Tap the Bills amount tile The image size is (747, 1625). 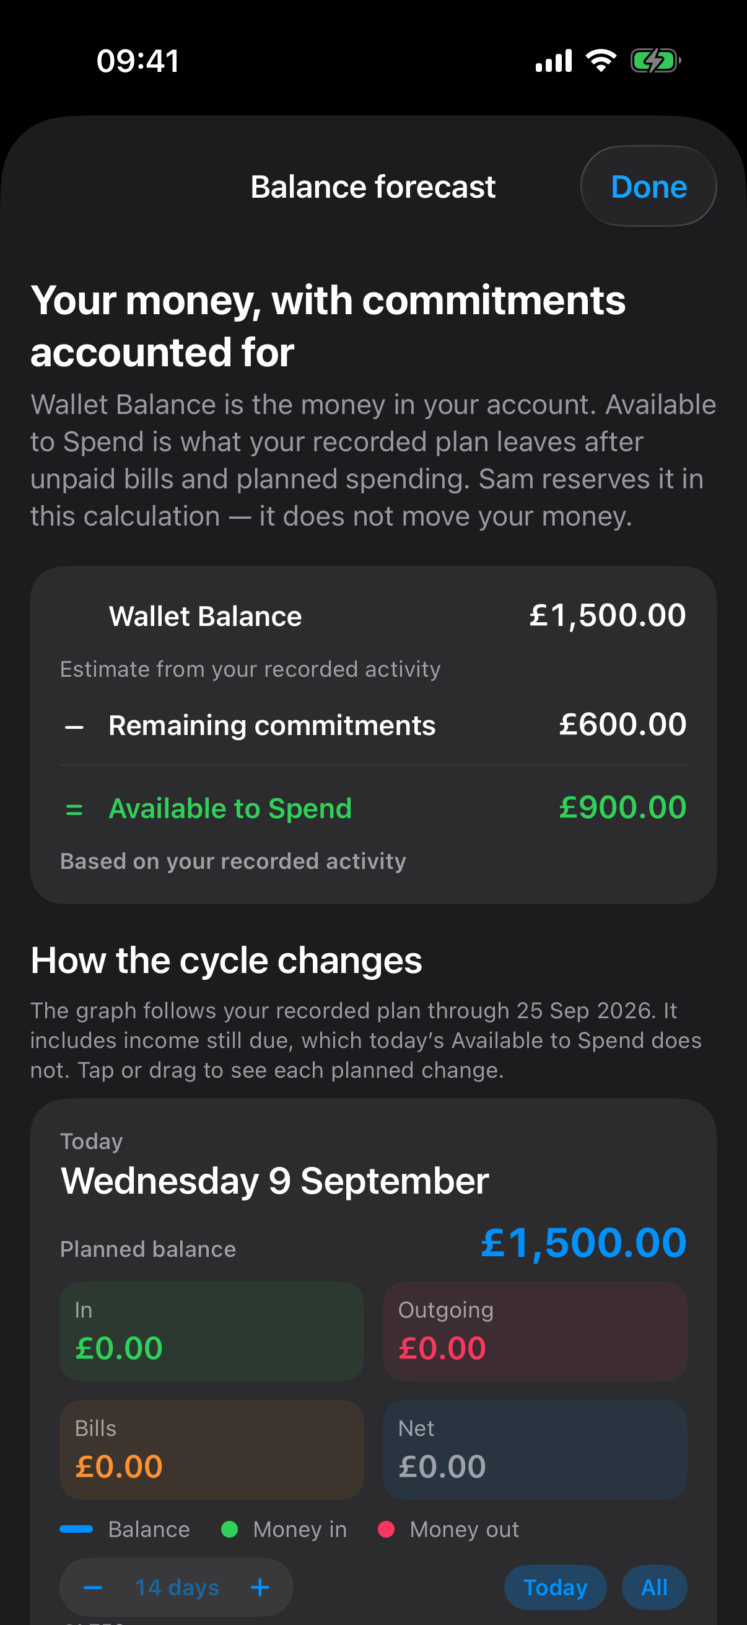pos(212,1450)
